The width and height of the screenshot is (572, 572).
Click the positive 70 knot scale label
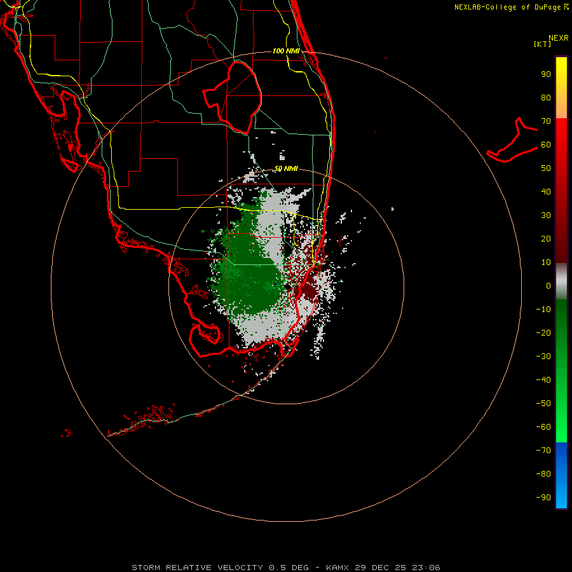(x=546, y=121)
